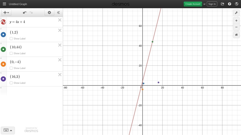Open Graph Settings wrench
The height and width of the screenshot is (135, 241).
tap(236, 13)
